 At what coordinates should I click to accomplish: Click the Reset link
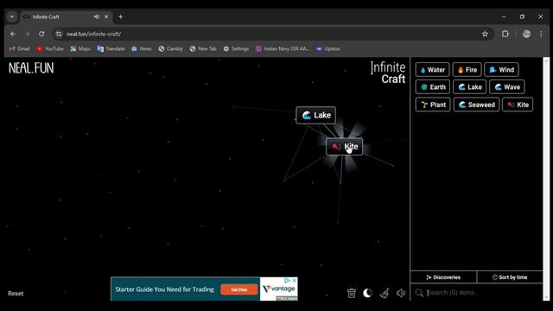[x=16, y=294]
